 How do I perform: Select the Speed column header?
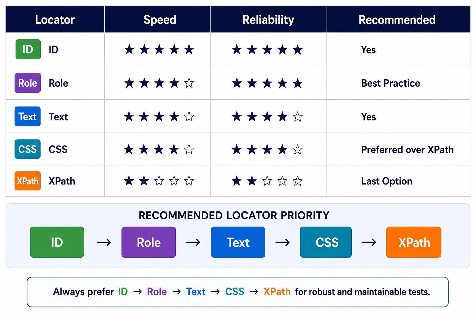(x=160, y=20)
